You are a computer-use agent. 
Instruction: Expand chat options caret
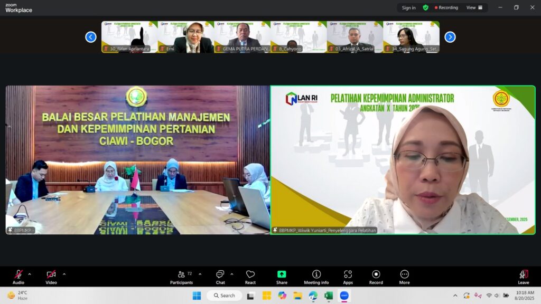[232, 274]
